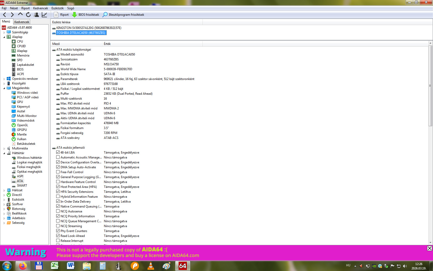Toggle the Host Protected Area (HPA) checkbox
The height and width of the screenshot is (271, 433).
pyautogui.click(x=58, y=187)
